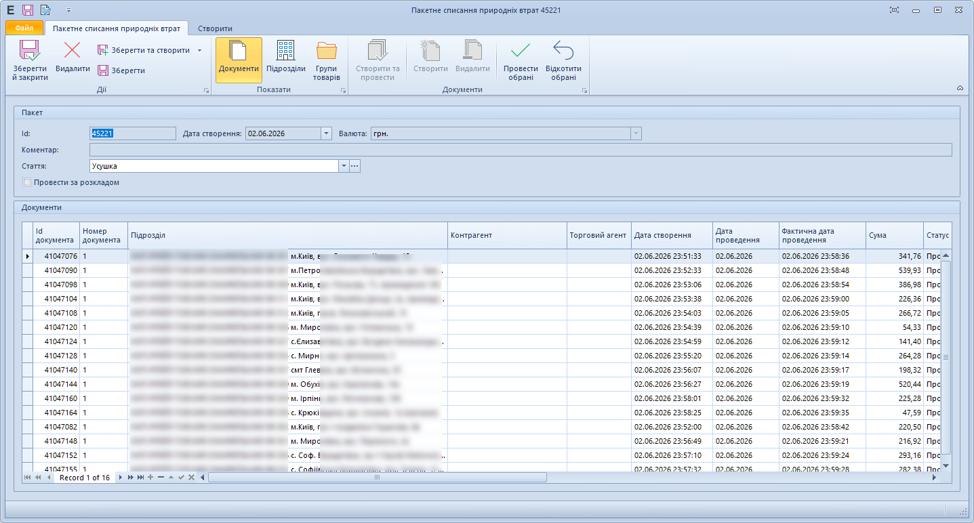Viewport: 974px width, 523px height.
Task: Remove record with navigator minus icon
Action: (161, 478)
